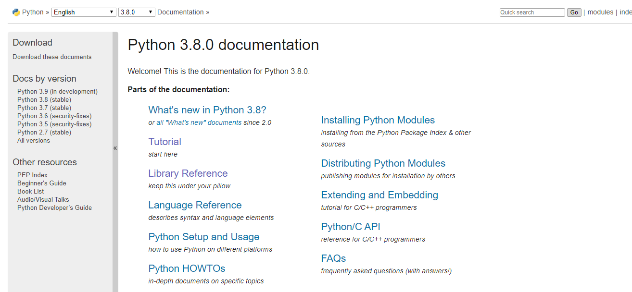Screen dimensions: 632x292
Task: Click the Go search button
Action: pos(574,12)
